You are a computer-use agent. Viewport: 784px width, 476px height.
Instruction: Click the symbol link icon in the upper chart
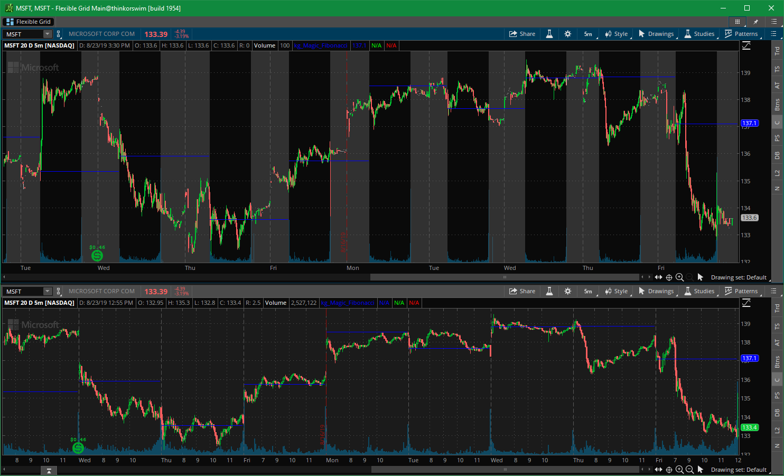point(59,34)
